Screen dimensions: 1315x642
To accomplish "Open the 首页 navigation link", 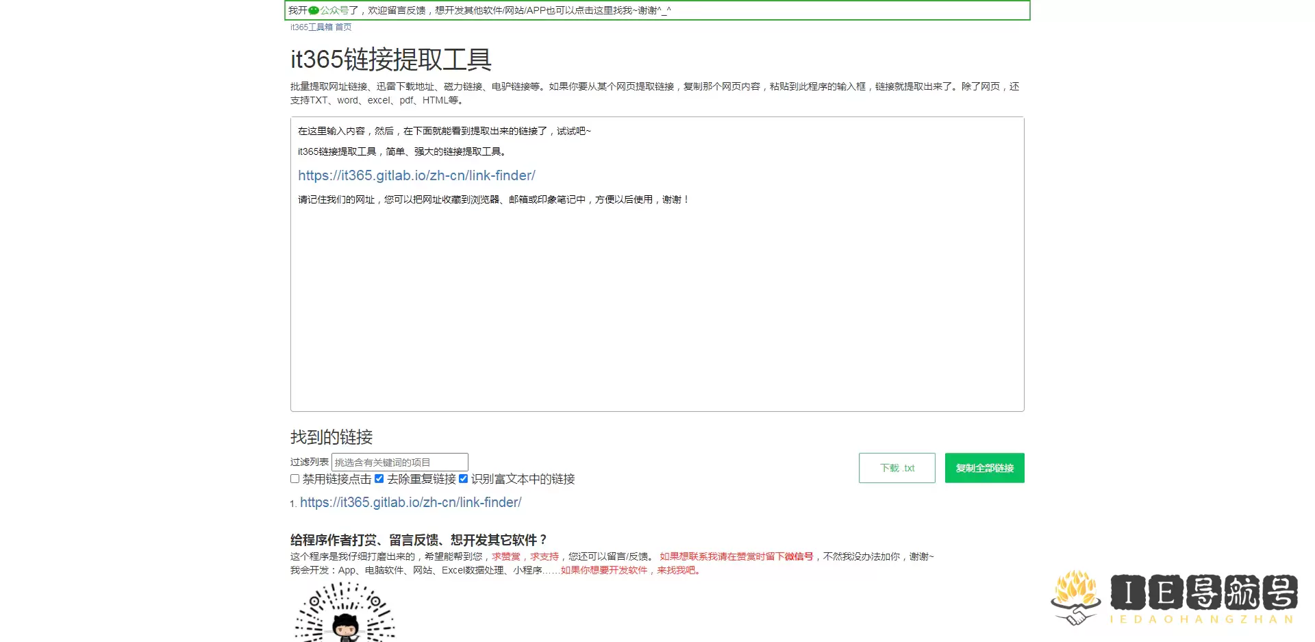I will 345,28.
